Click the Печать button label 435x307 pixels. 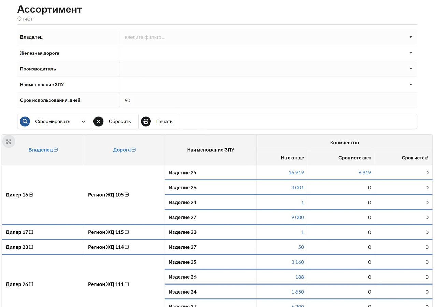(164, 122)
